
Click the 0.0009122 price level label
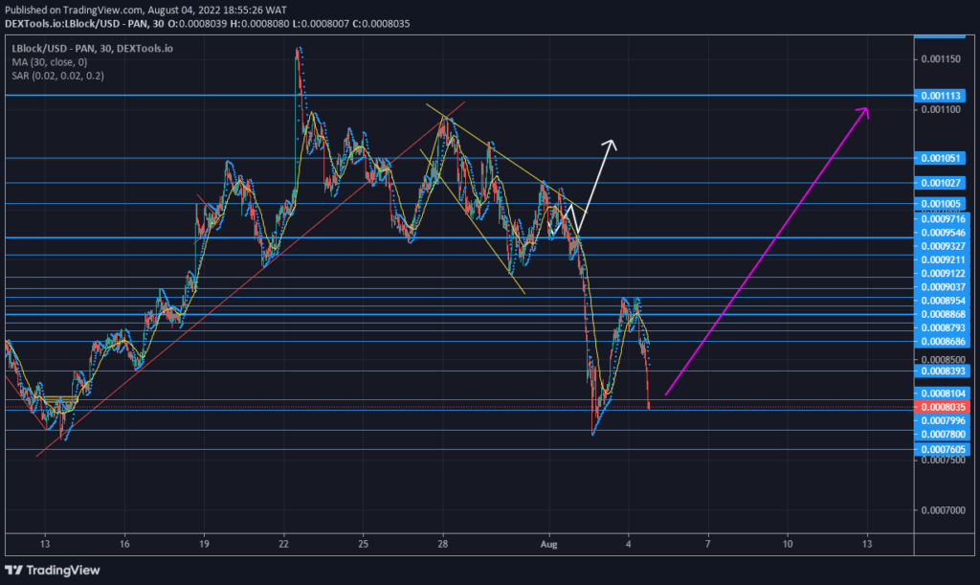[943, 274]
